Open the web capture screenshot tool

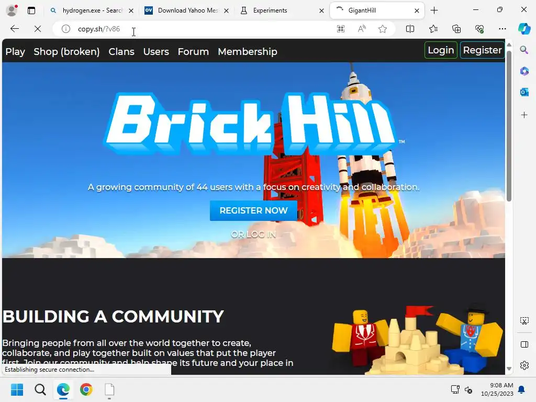point(524,321)
